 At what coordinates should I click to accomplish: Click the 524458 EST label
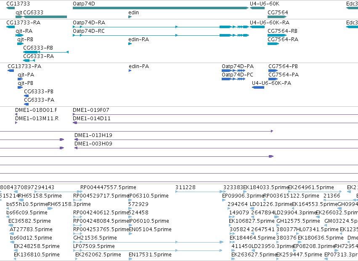[138, 213]
